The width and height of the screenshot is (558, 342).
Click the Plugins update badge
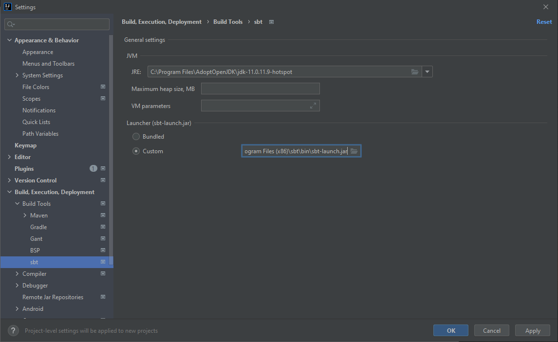[93, 168]
